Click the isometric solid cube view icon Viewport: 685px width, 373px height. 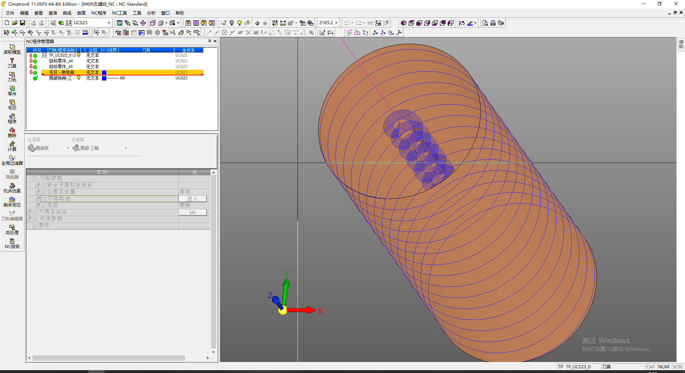point(404,23)
